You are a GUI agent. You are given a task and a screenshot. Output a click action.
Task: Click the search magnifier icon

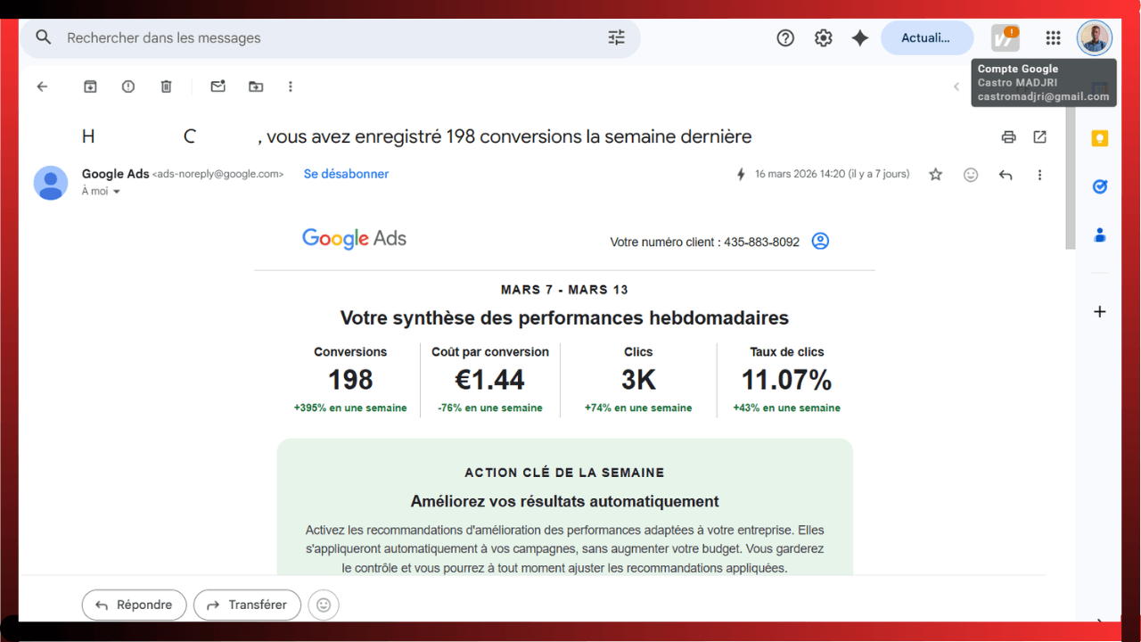point(43,37)
